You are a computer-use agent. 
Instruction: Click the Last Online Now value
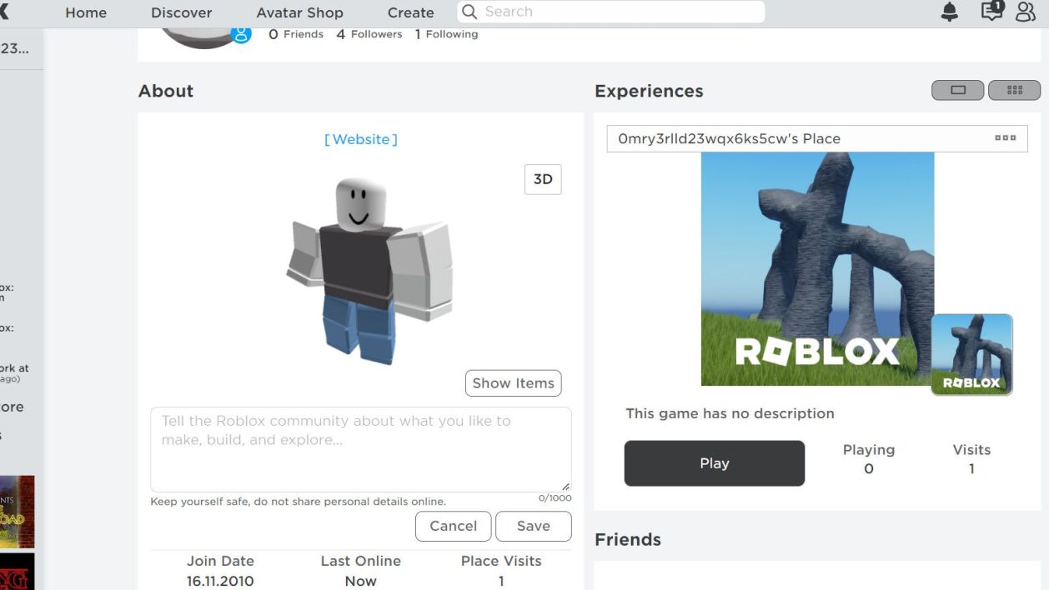point(361,581)
